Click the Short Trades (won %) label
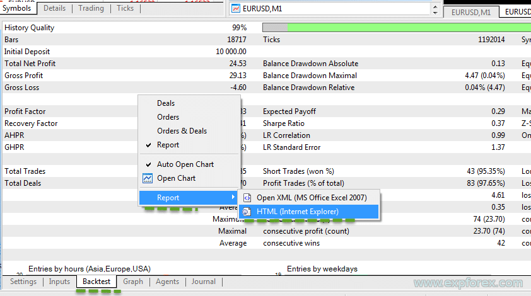This screenshot has width=531, height=296. coord(298,171)
